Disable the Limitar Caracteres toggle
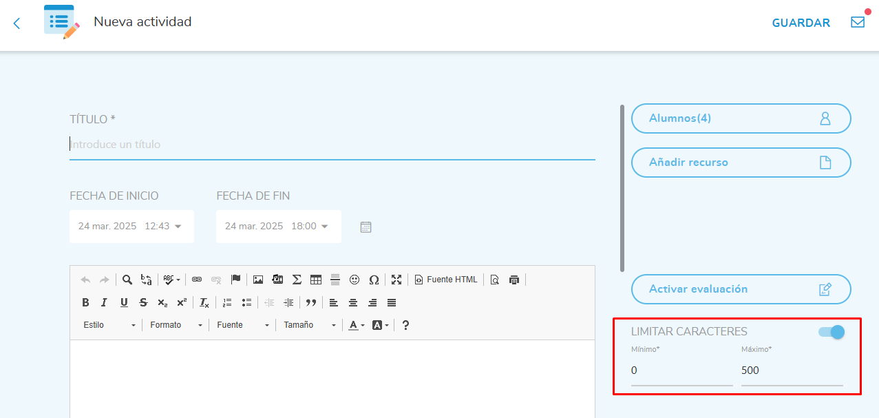This screenshot has height=418, width=879. point(831,332)
